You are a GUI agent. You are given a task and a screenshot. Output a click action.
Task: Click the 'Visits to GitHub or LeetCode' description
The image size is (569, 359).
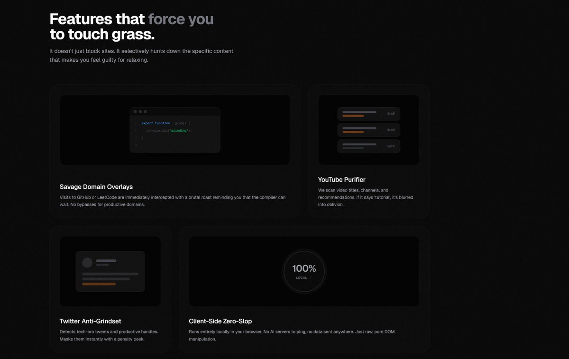pyautogui.click(x=173, y=201)
